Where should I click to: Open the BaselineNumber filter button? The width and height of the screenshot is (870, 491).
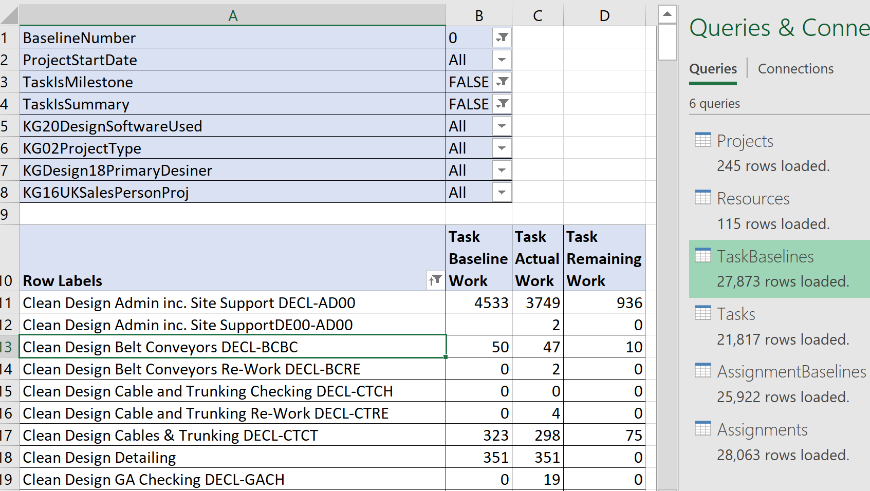point(502,37)
